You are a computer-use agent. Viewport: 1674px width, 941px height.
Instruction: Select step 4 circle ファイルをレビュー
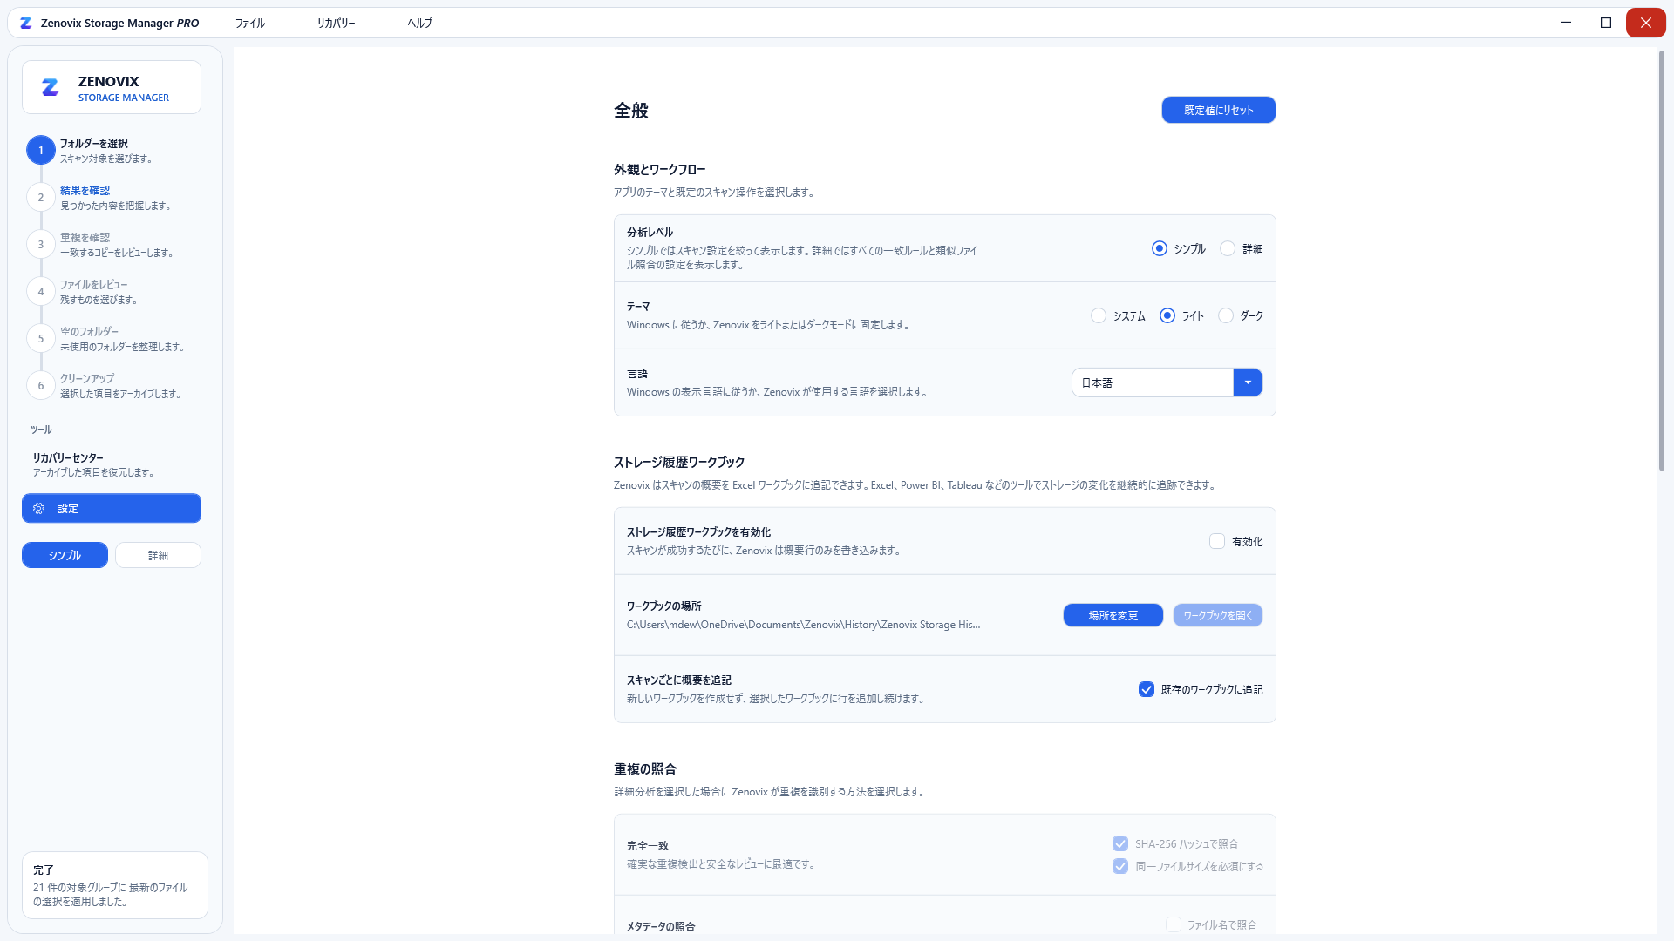click(x=41, y=292)
